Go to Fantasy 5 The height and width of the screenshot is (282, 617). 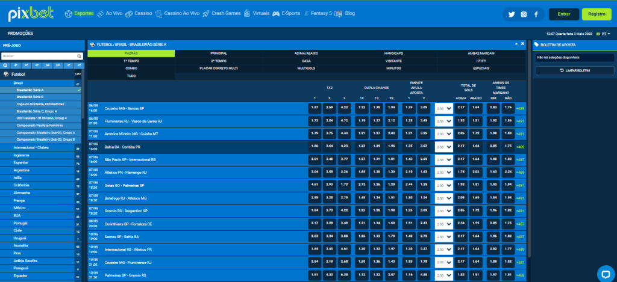(321, 13)
